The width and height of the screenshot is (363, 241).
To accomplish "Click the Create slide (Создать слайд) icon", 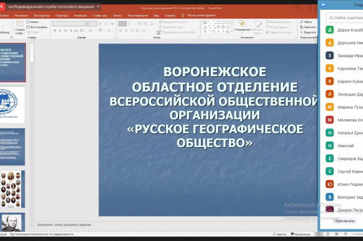I will (x=20, y=23).
